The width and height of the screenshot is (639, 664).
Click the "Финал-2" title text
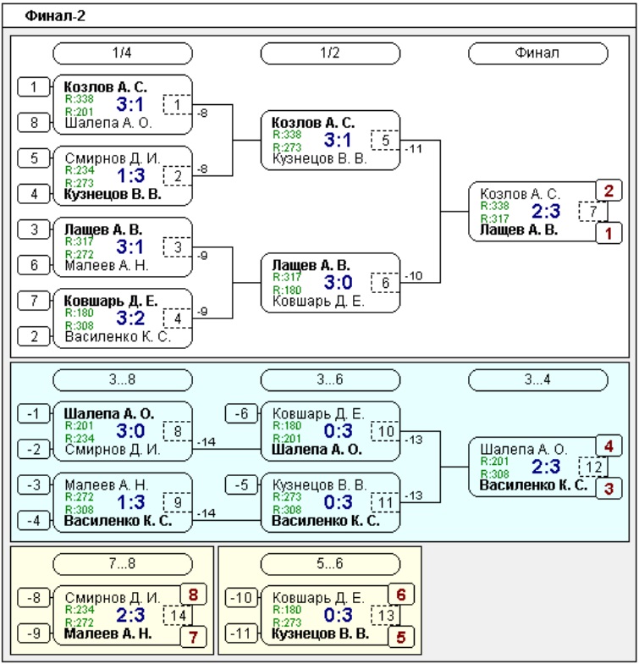[x=55, y=16]
